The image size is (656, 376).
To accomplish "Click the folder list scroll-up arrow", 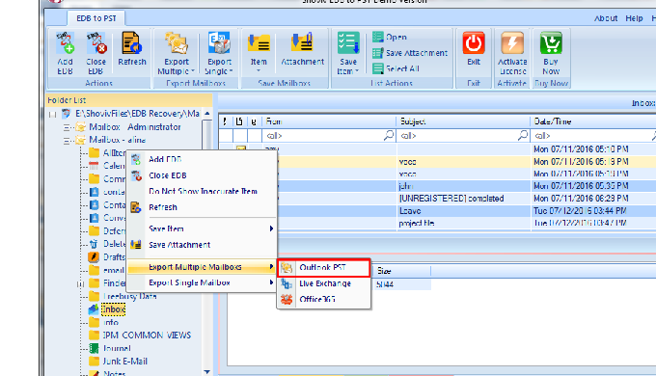I will [x=207, y=114].
